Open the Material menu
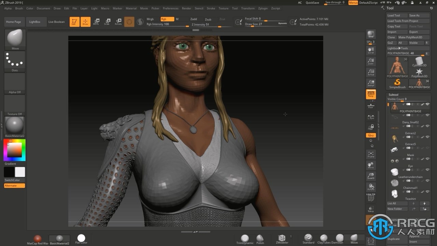 click(131, 8)
